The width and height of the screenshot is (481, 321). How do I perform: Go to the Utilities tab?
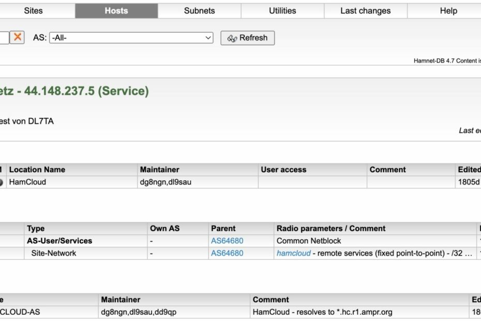coord(282,10)
